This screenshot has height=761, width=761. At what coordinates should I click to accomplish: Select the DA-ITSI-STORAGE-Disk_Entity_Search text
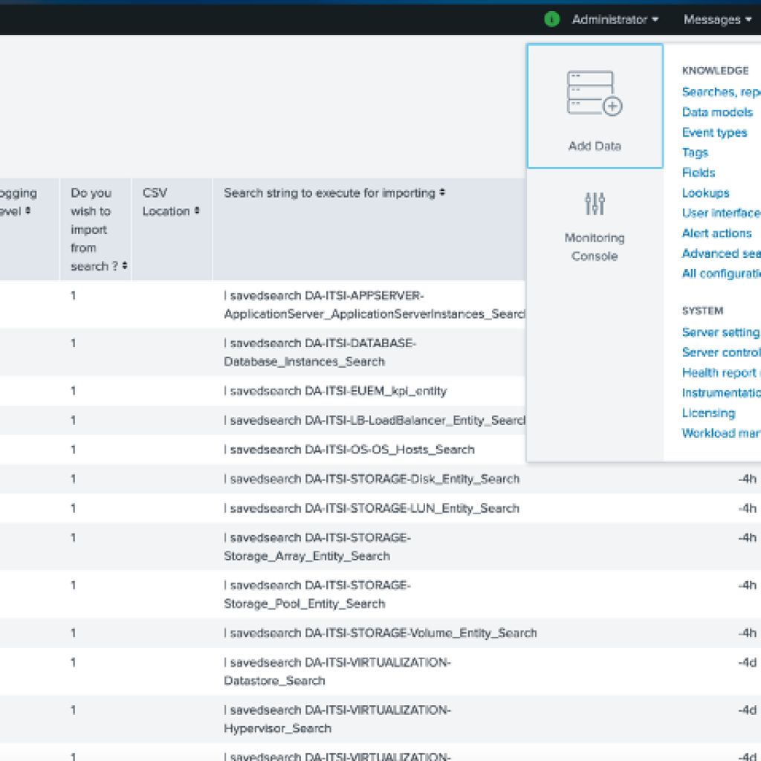coord(372,479)
